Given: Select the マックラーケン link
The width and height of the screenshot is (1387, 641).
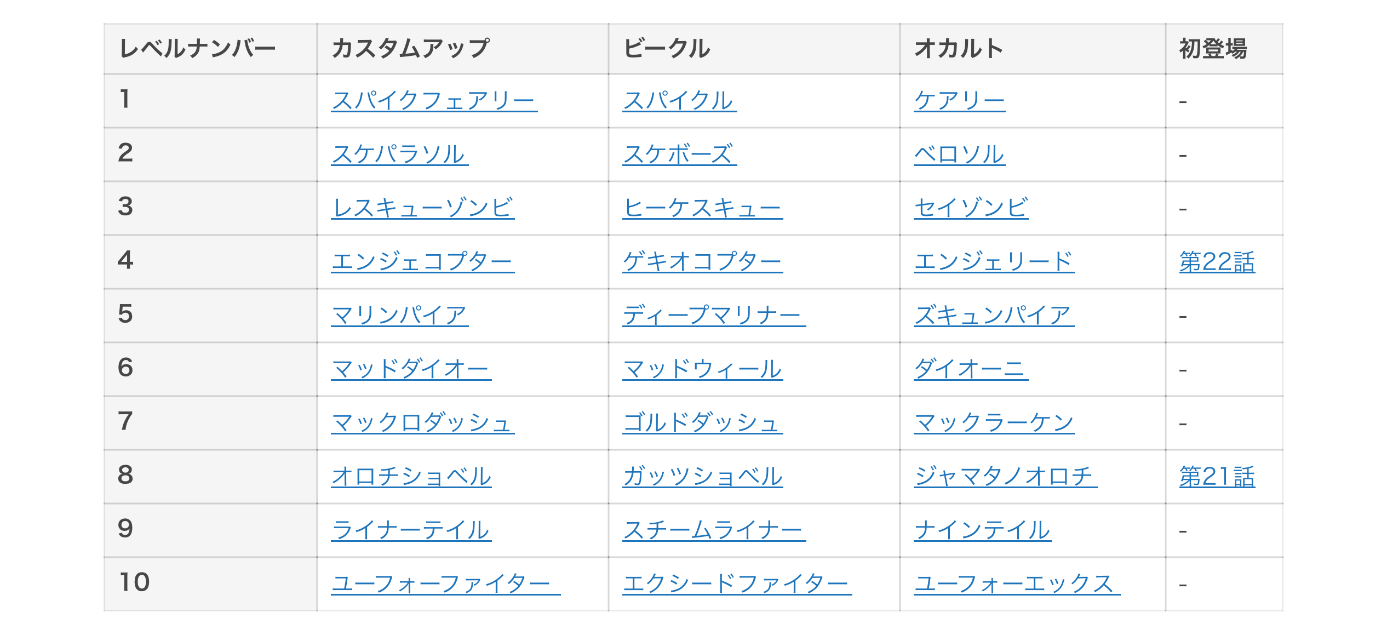Looking at the screenshot, I should 993,423.
